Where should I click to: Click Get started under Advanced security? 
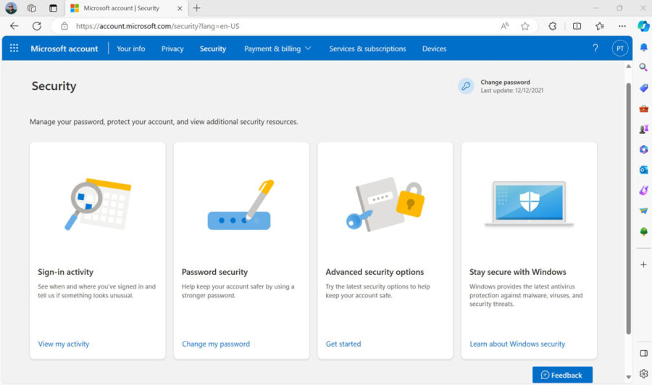coord(343,344)
